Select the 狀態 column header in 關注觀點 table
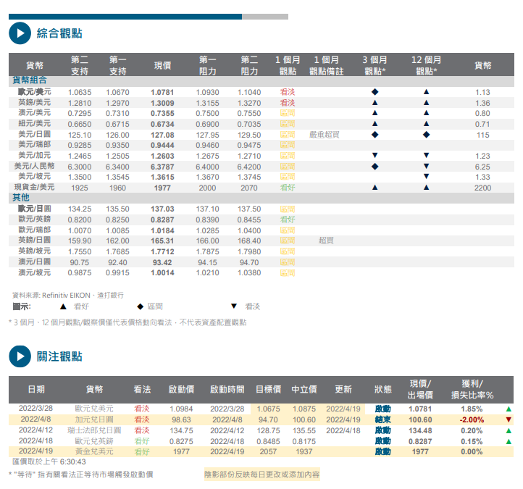This screenshot has height=489, width=523. click(382, 389)
